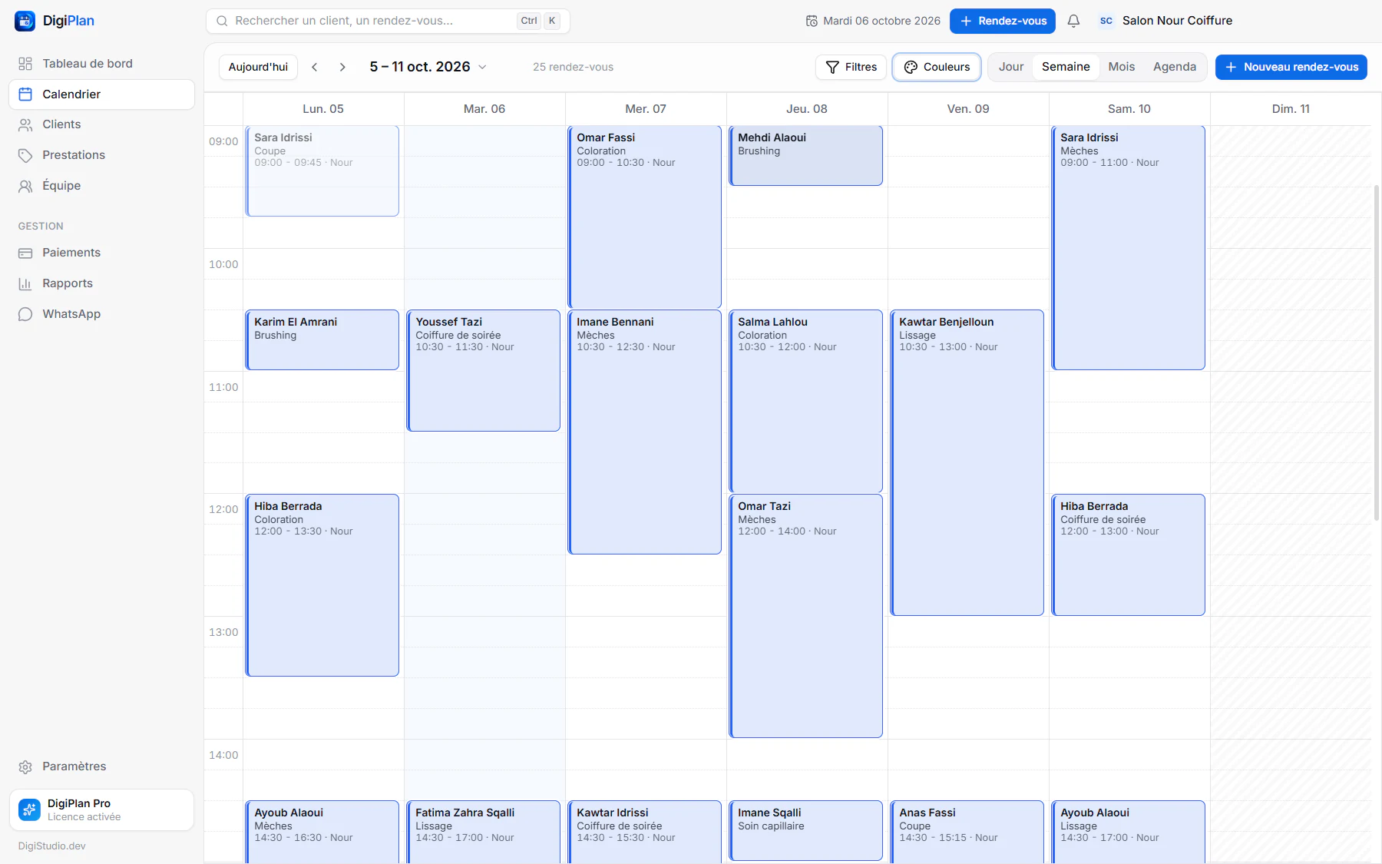Open the Filtres filter panel
This screenshot has width=1382, height=864.
click(851, 67)
